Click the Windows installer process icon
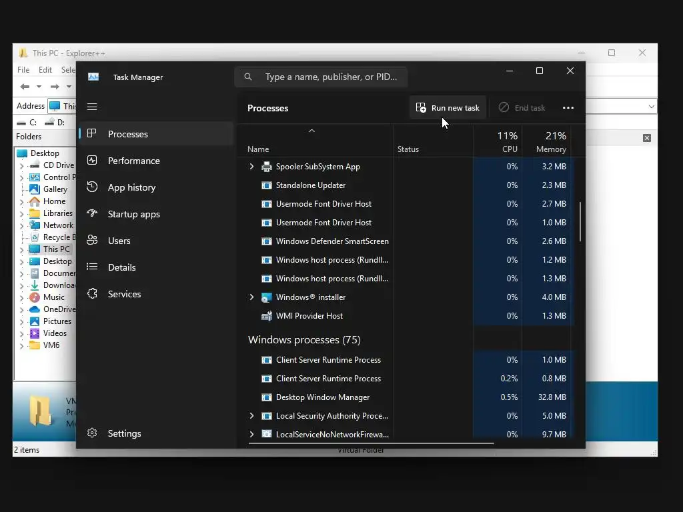This screenshot has width=683, height=512. tap(267, 297)
